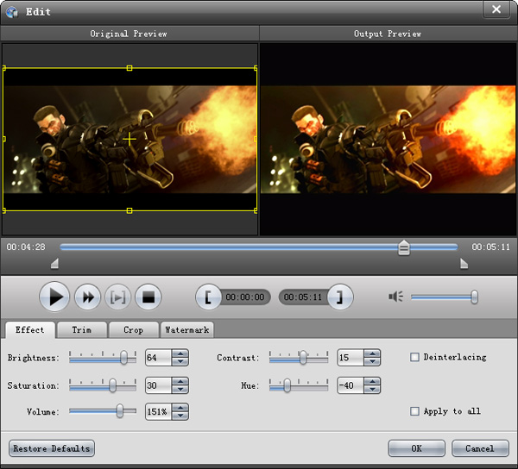Click the Volume effect slider handle
The image size is (518, 469).
pyautogui.click(x=120, y=411)
